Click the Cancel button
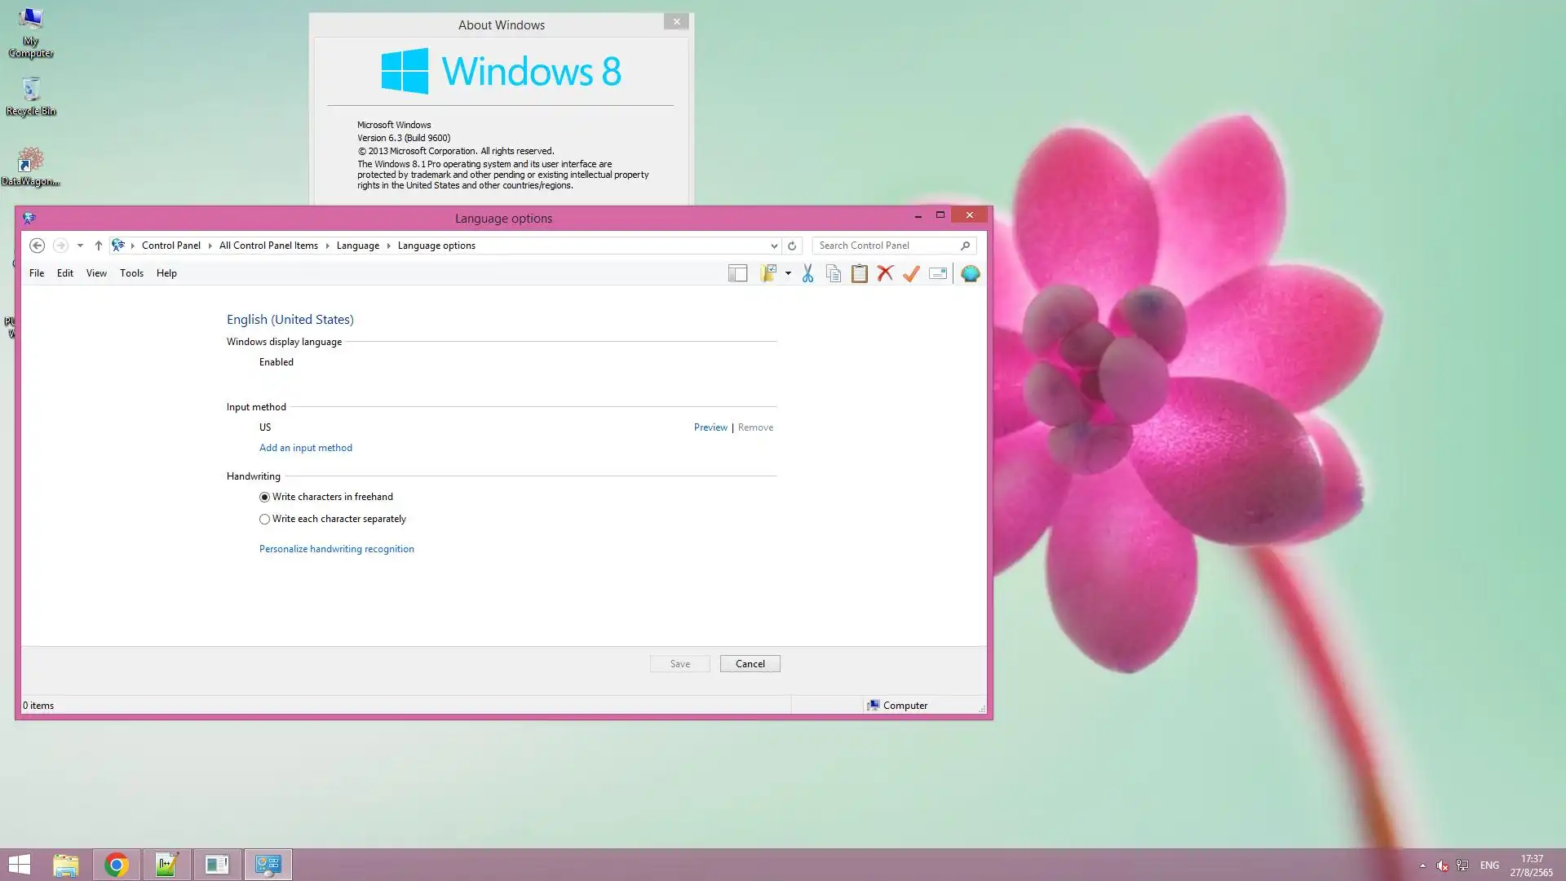This screenshot has height=881, width=1566. coord(750,664)
